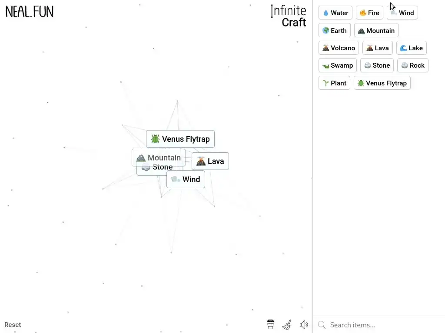The image size is (445, 333).
Task: Select the Lava tile on canvas
Action: coord(210,161)
